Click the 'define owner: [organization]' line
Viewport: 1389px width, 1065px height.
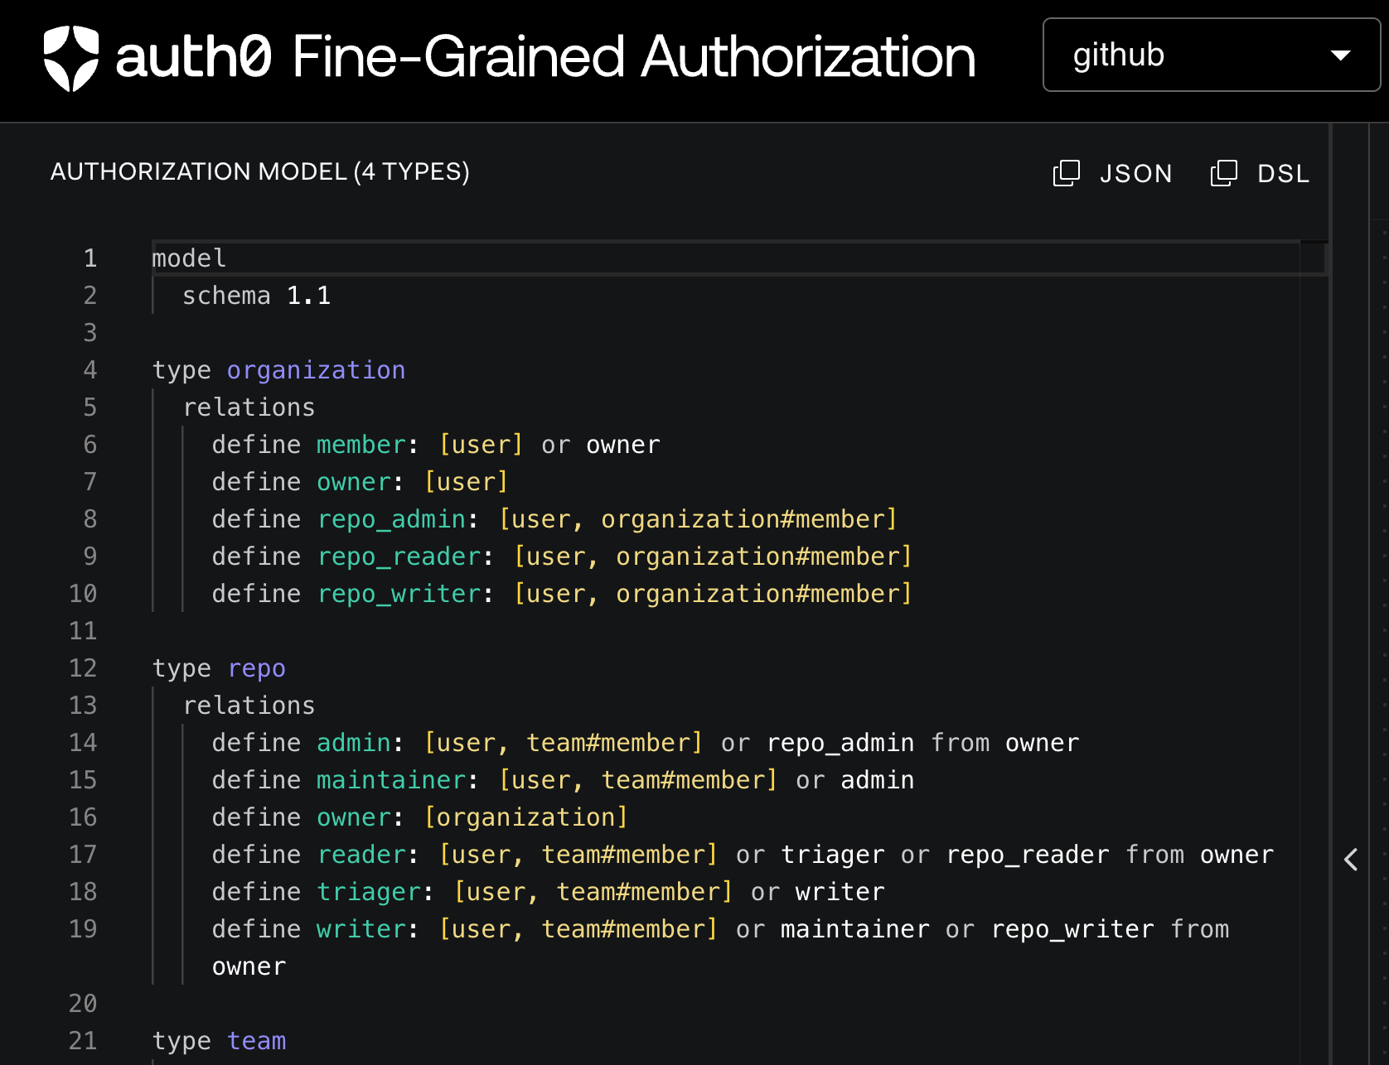coord(420,817)
